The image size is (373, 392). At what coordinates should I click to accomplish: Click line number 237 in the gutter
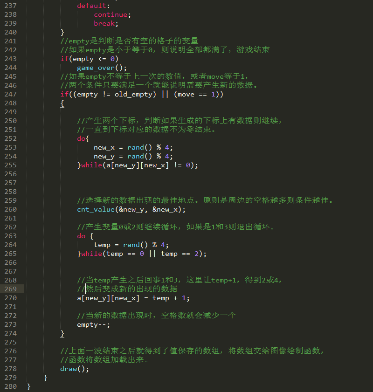[11, 6]
